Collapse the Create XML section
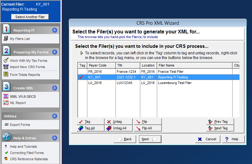The height and width of the screenshot is (164, 252). click(x=55, y=88)
